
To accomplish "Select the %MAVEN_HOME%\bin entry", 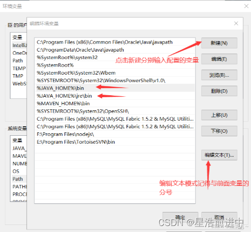I will 115,104.
